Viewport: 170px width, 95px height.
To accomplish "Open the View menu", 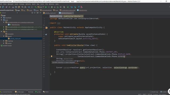I will pos(5,4).
